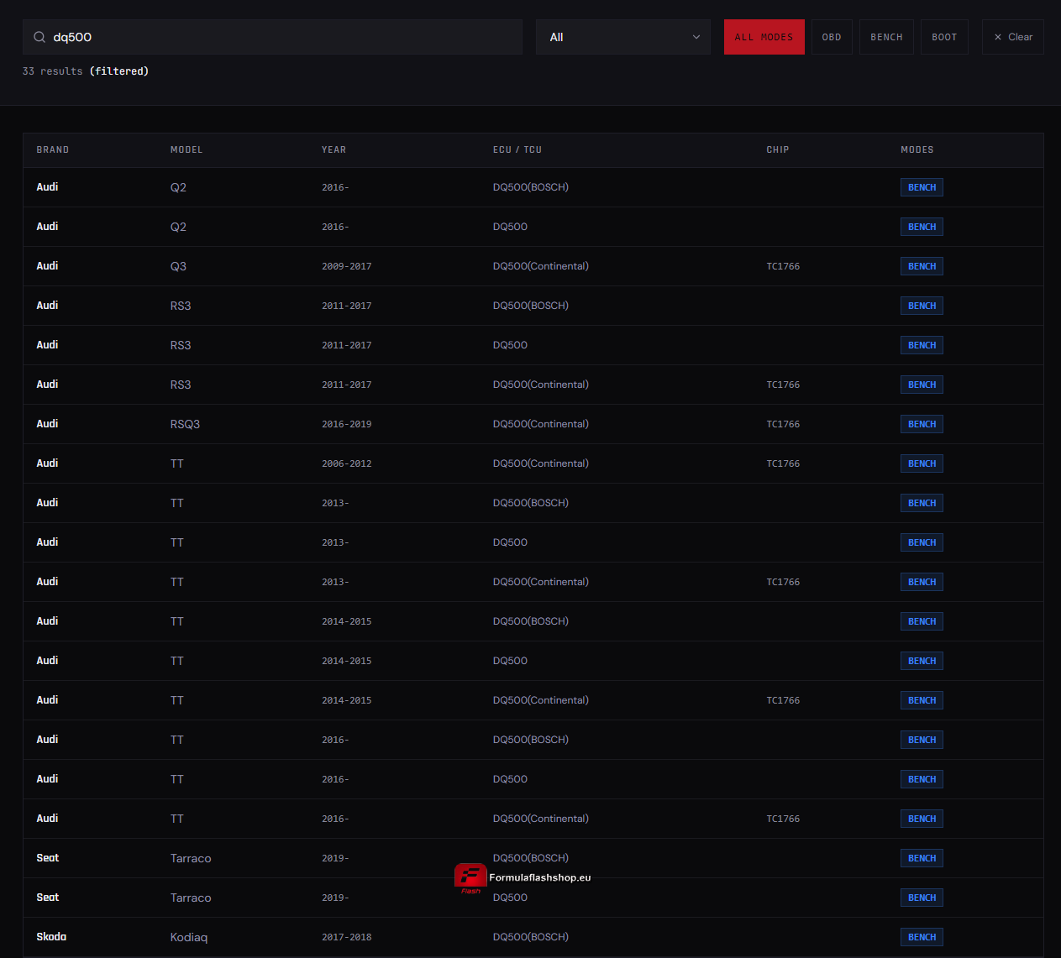Click the search magnifier icon
1061x958 pixels.
tap(39, 37)
